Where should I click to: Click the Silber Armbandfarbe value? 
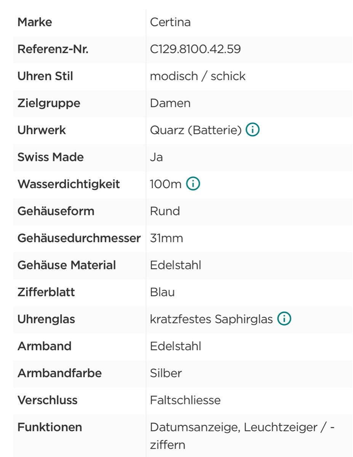(166, 373)
